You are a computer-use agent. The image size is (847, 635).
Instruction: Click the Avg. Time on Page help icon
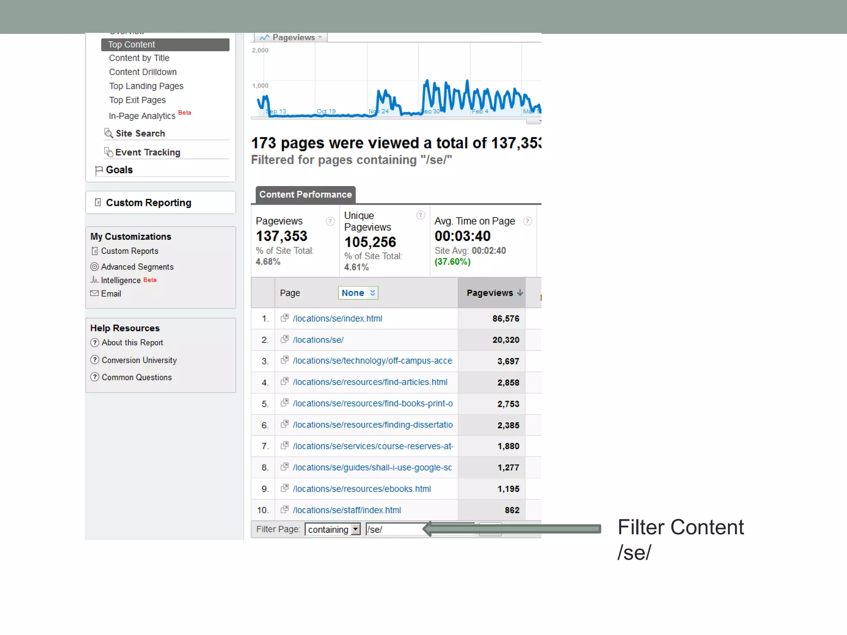(527, 221)
